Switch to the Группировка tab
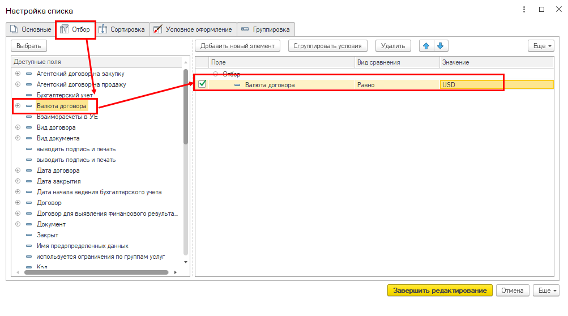 pos(266,29)
